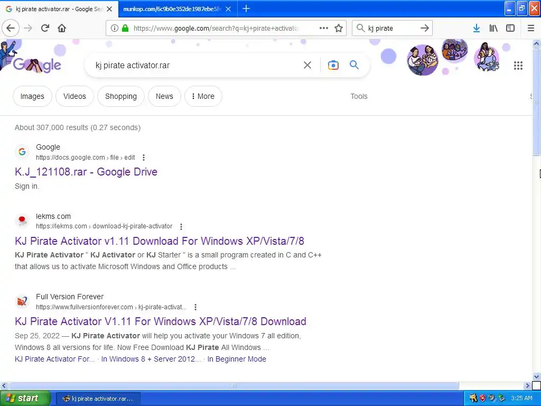Viewport: 541px width, 406px height.
Task: Click the About 307,000 results text
Action: [x=78, y=127]
